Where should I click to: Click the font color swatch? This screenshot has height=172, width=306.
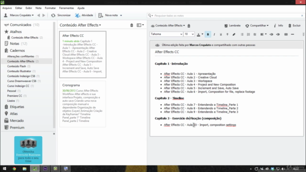(x=198, y=34)
